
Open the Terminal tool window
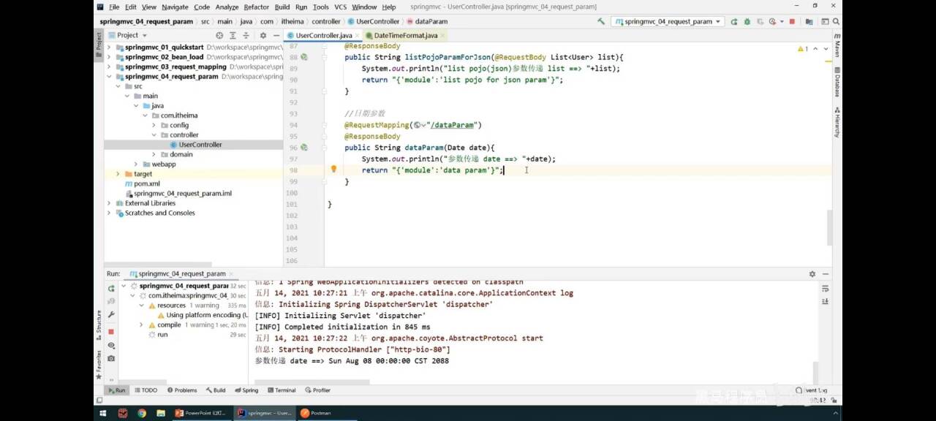[281, 390]
